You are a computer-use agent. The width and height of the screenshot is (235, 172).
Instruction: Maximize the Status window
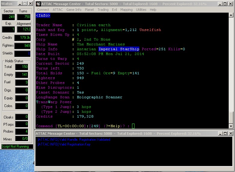tap(24, 4)
